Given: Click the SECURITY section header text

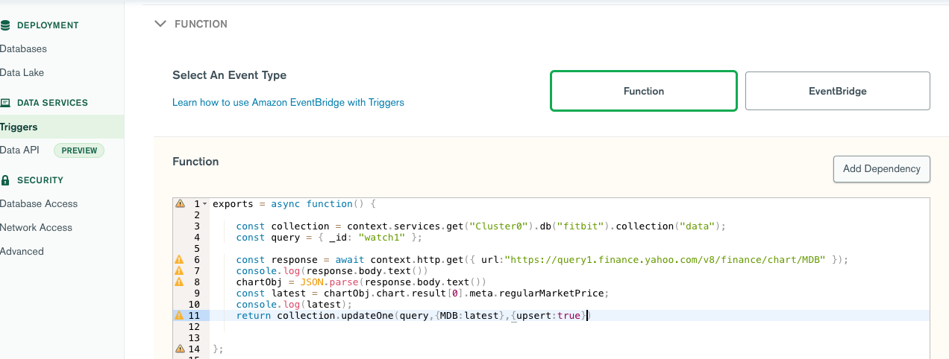Looking at the screenshot, I should click(40, 180).
